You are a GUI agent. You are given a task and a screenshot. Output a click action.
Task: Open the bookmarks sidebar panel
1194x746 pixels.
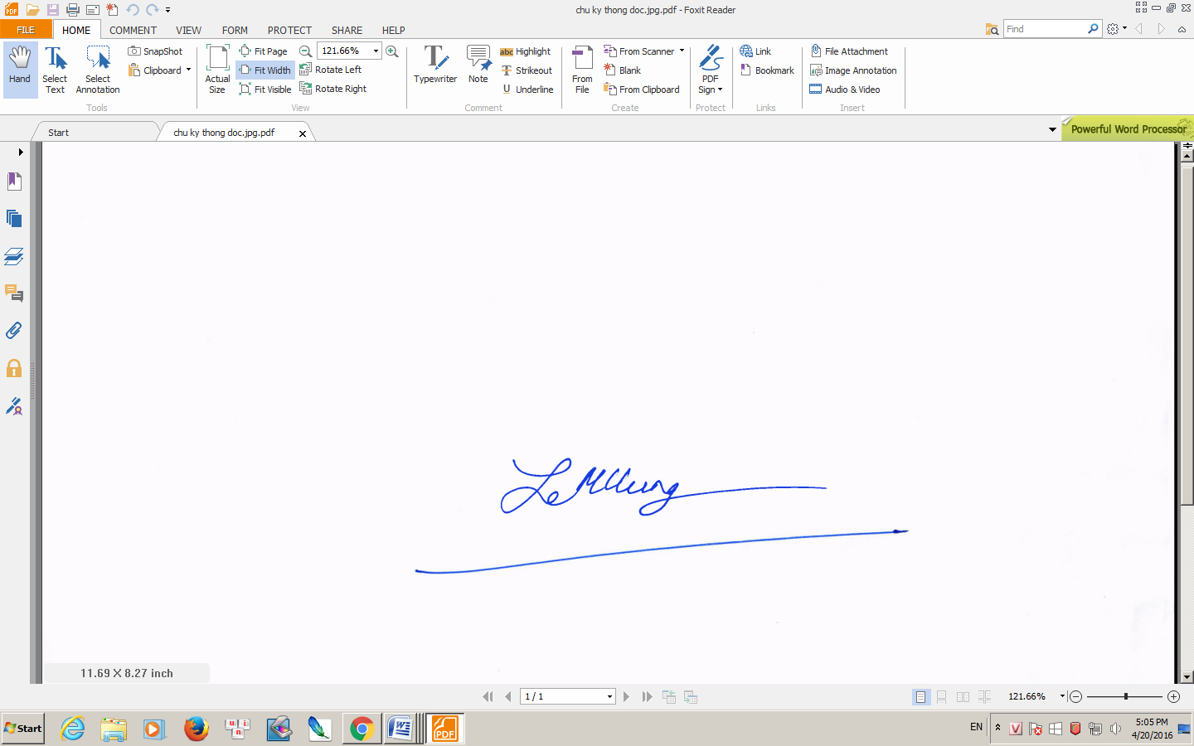click(14, 182)
